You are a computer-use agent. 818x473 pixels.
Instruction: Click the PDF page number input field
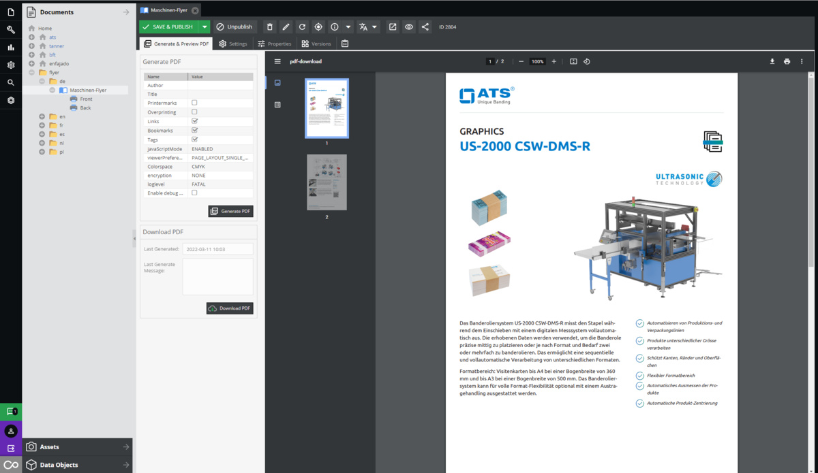pos(489,61)
